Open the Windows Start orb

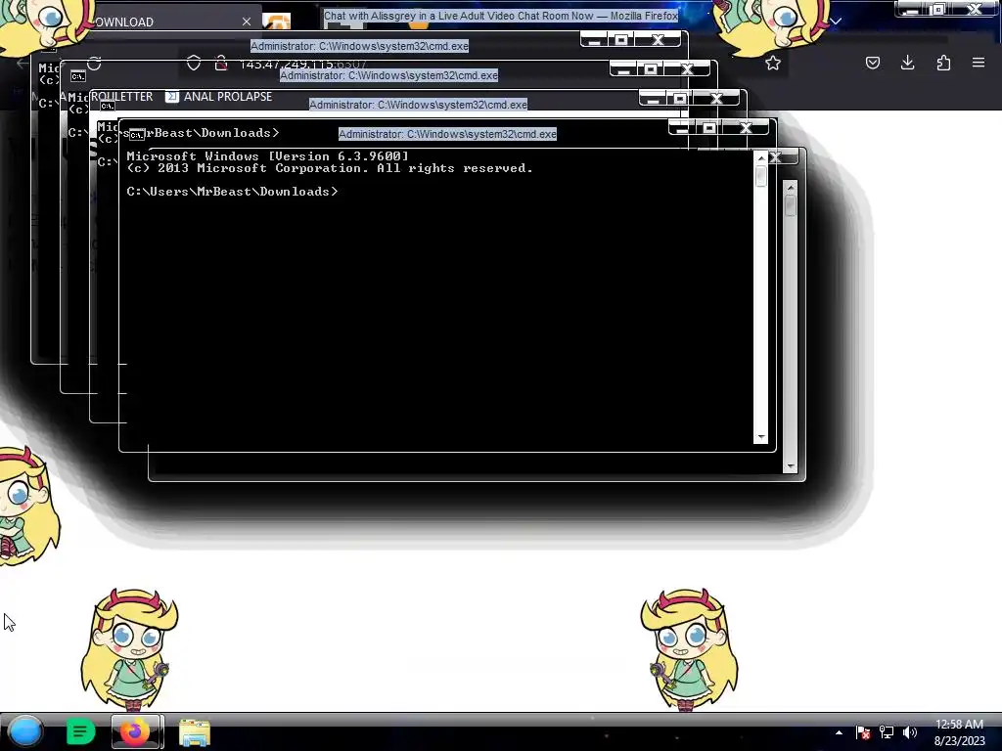(25, 731)
